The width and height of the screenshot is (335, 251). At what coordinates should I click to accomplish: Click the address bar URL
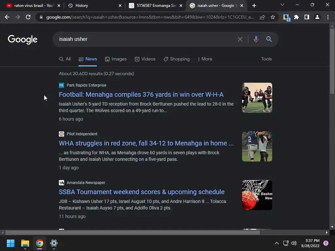click(x=150, y=17)
